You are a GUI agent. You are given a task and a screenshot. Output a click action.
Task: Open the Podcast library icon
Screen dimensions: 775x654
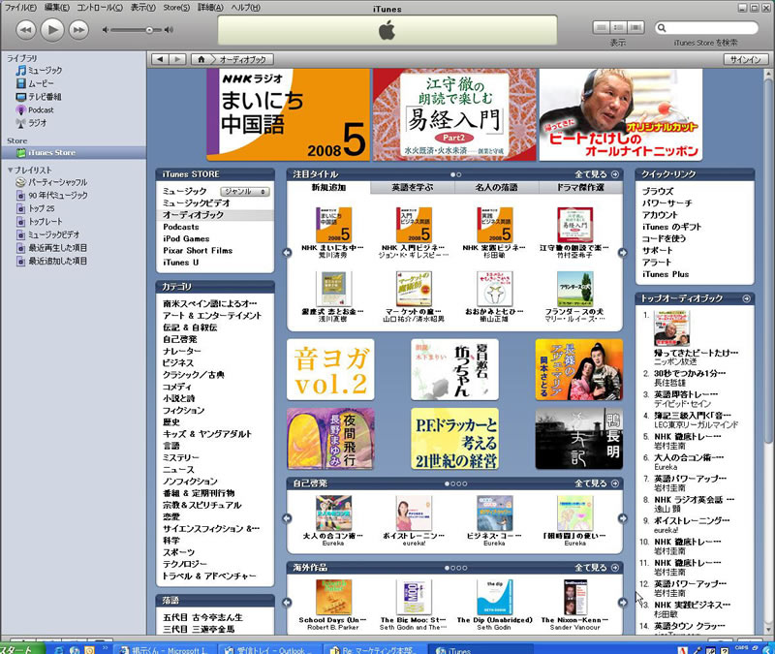pyautogui.click(x=20, y=109)
